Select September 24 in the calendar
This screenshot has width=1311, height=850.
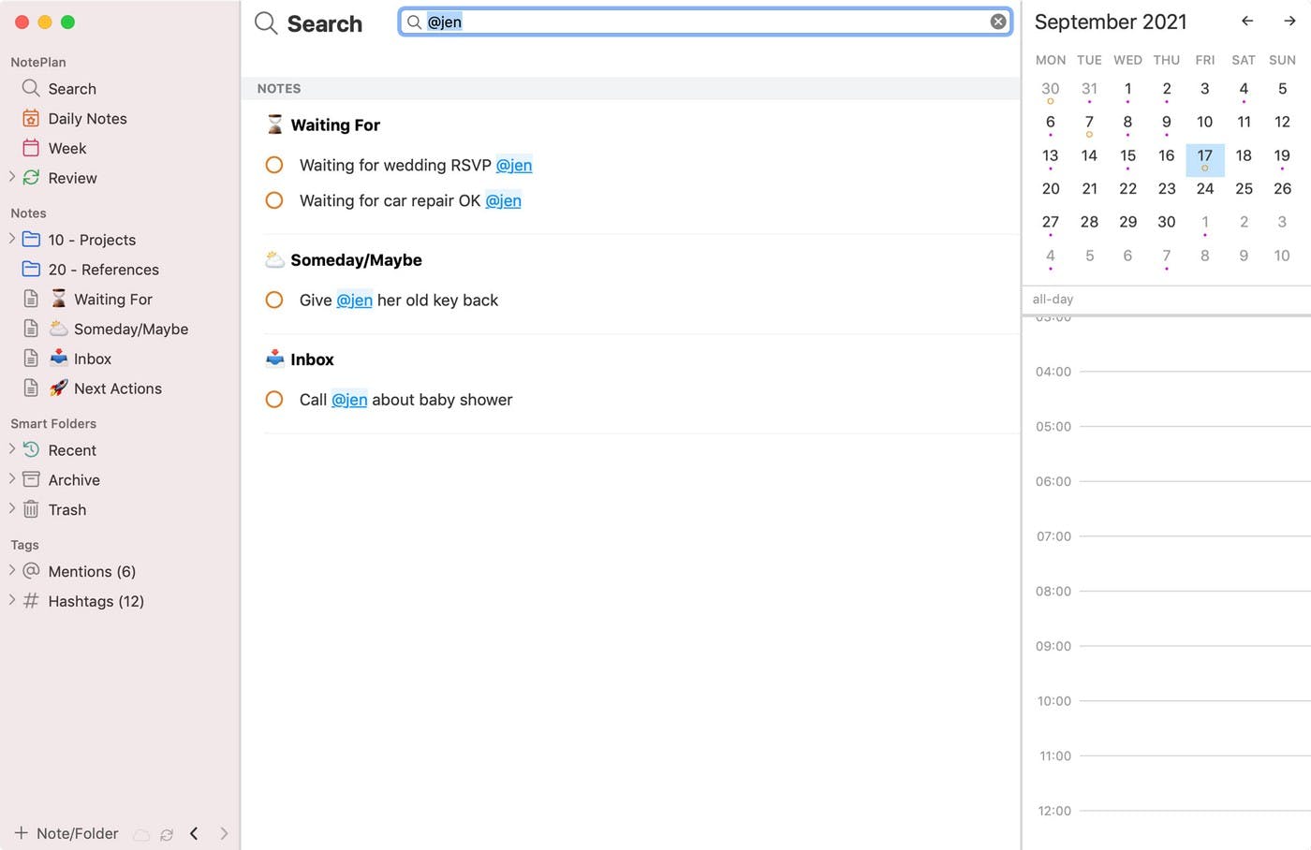[1204, 189]
